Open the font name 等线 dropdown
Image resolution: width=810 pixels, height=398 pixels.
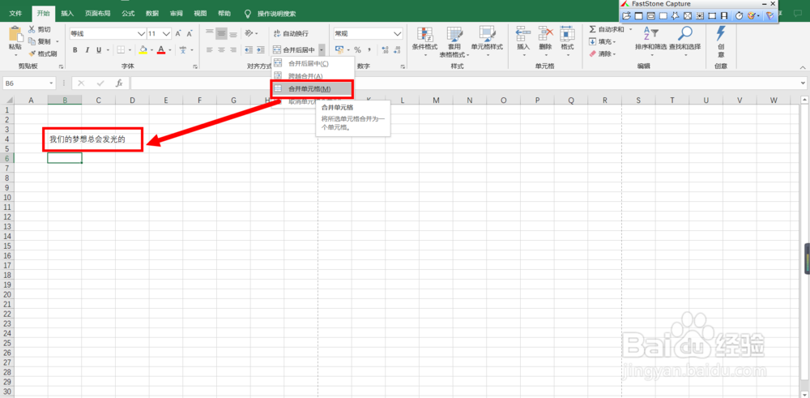[x=142, y=33]
